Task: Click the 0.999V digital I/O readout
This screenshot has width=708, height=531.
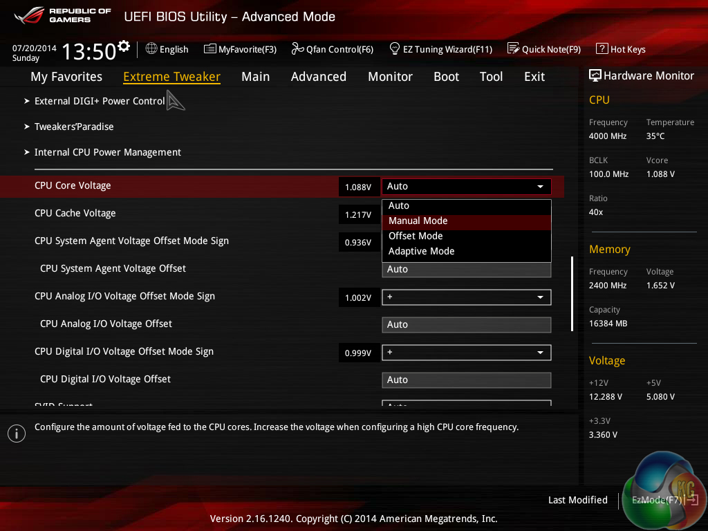Action: (358, 353)
